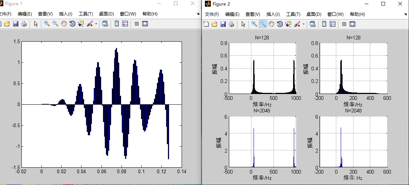Open 编辑(E) menu in Figure 2
This screenshot has width=409, height=185.
click(x=232, y=14)
